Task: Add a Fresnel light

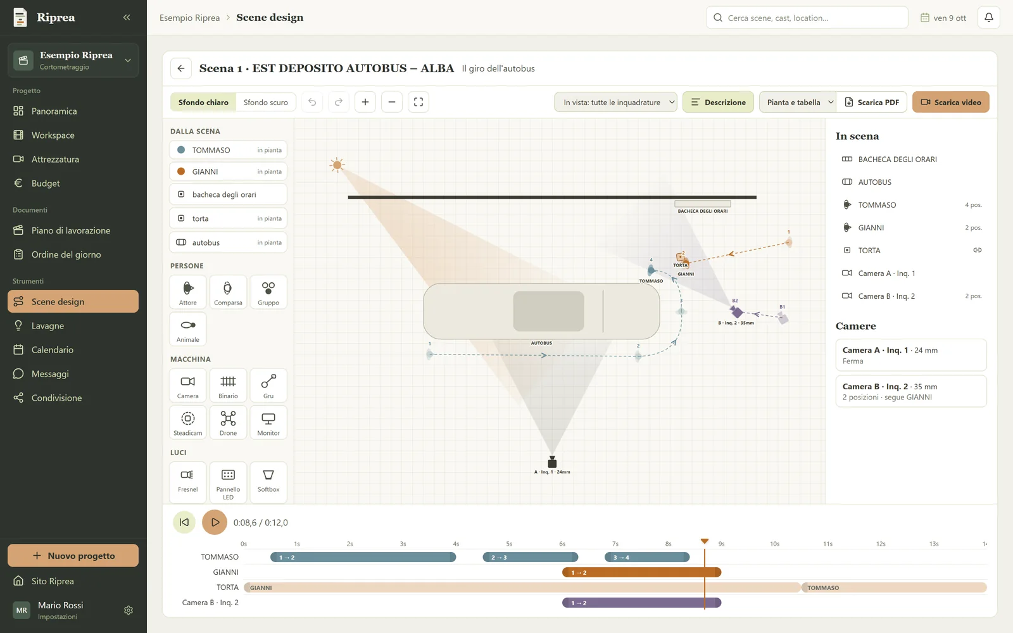Action: point(188,482)
